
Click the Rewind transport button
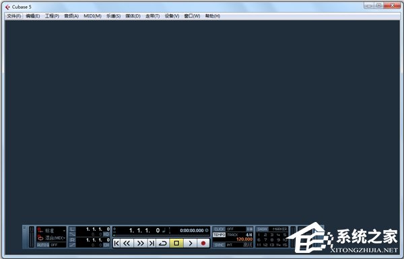tap(127, 243)
